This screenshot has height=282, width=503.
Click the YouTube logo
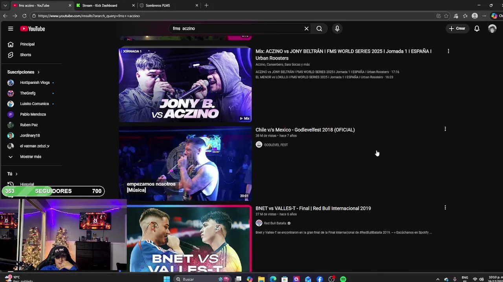click(33, 29)
